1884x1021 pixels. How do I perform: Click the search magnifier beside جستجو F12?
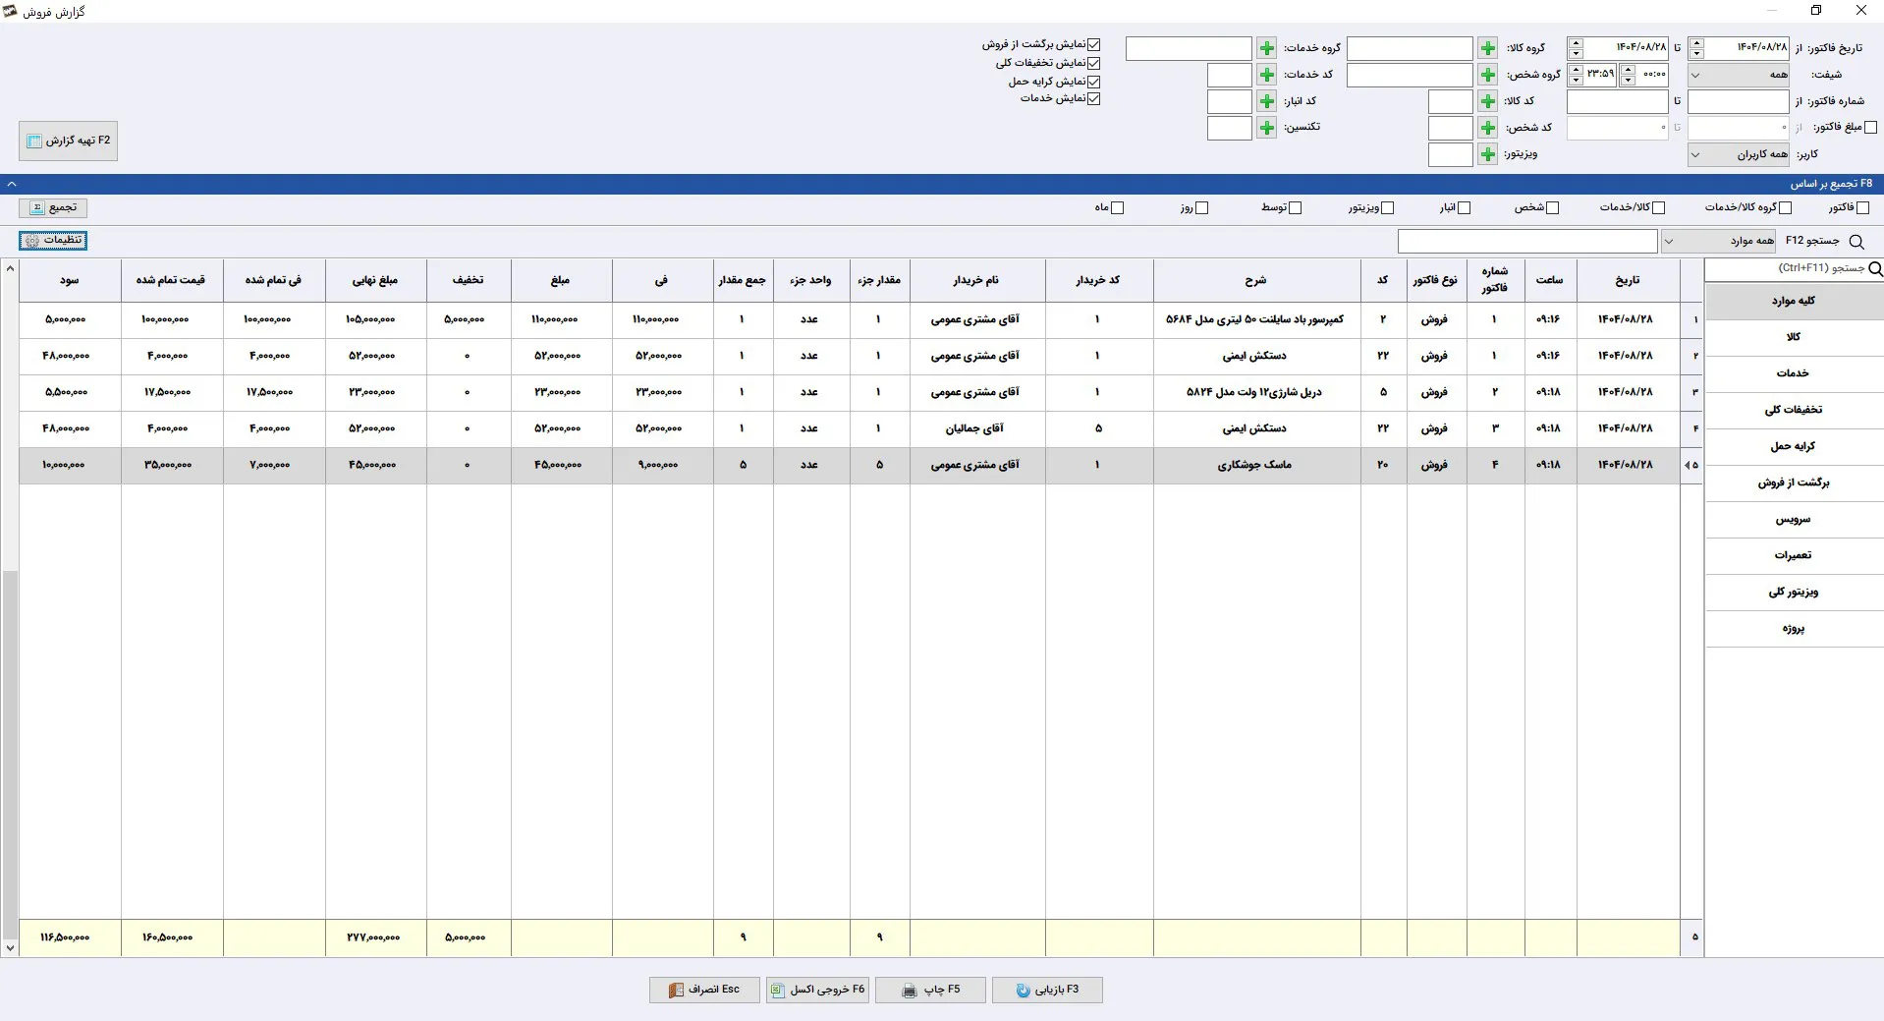pos(1856,241)
